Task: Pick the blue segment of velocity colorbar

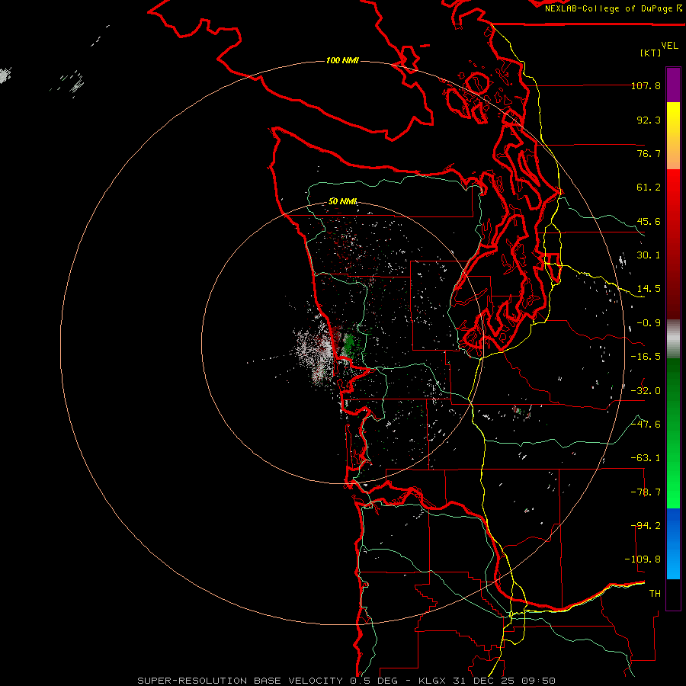Action: (x=673, y=543)
